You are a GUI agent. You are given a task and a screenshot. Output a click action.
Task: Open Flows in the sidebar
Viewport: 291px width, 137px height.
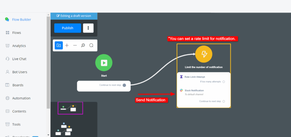click(x=16, y=33)
